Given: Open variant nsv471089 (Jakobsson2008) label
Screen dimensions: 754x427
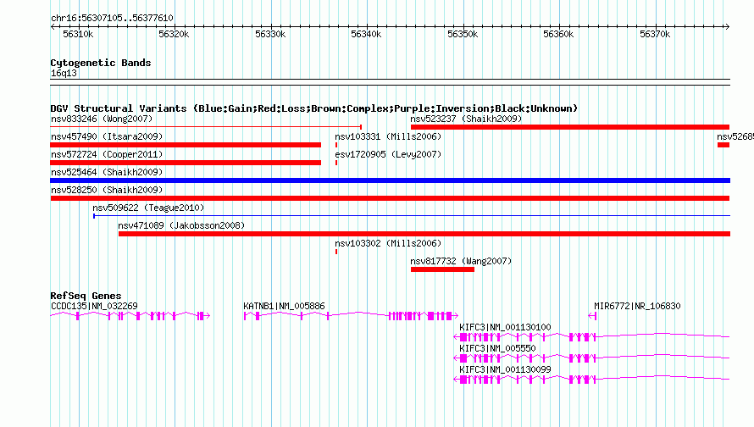Looking at the screenshot, I should pyautogui.click(x=181, y=225).
